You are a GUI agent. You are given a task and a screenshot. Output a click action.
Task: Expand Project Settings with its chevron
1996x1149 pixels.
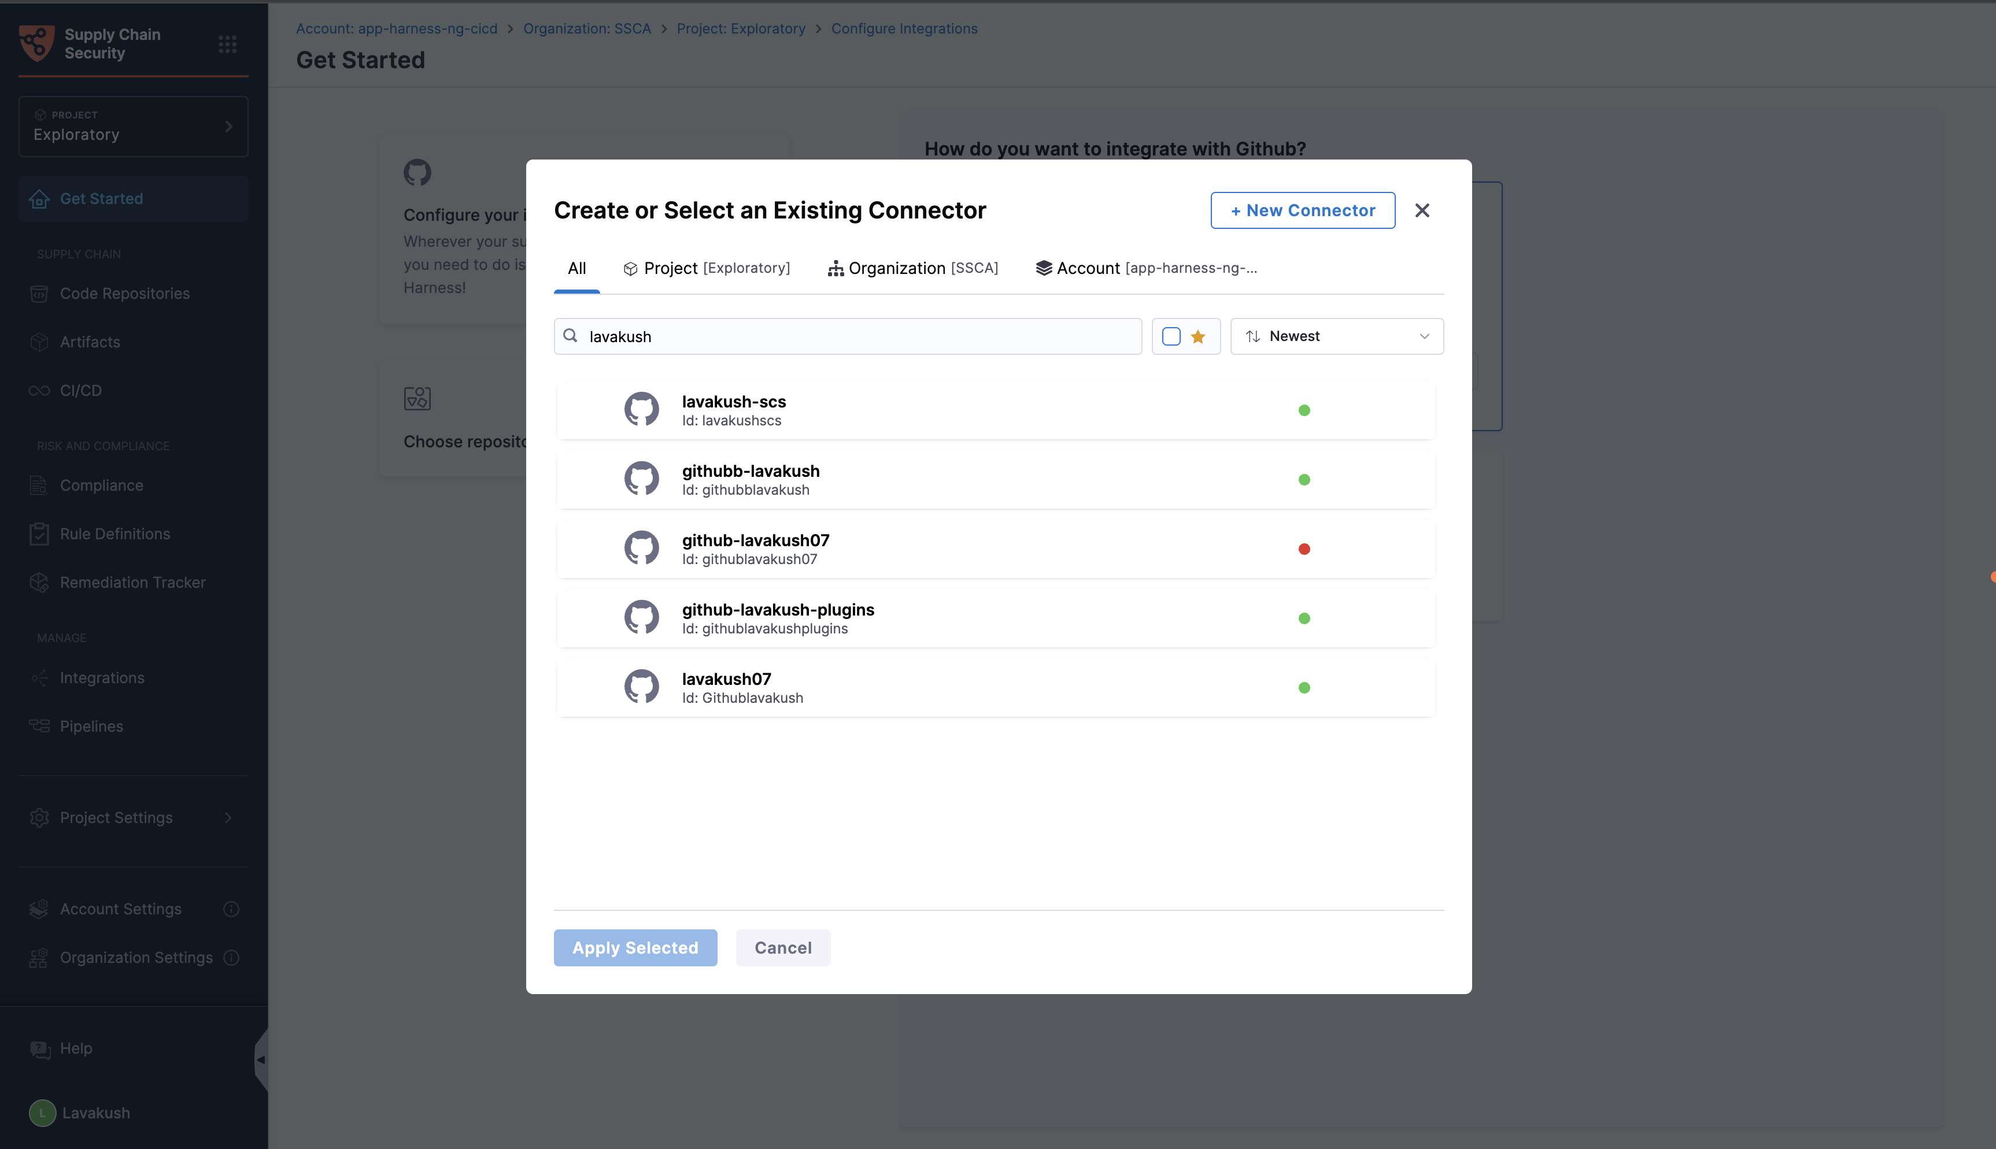click(x=228, y=818)
